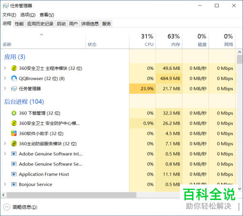The height and width of the screenshot is (216, 243).
Task: Open the 查看(V) menu
Action: point(47,15)
